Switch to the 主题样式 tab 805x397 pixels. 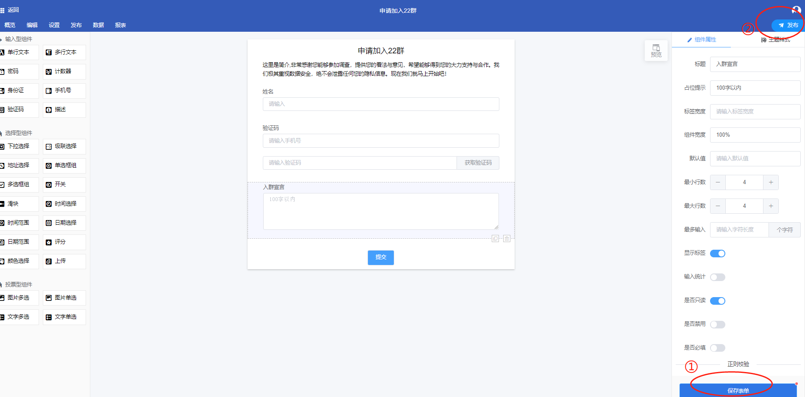click(775, 40)
